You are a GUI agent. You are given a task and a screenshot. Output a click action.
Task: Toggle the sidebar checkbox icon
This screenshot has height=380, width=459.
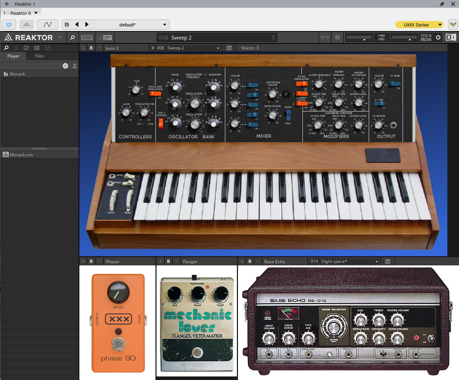(x=48, y=48)
